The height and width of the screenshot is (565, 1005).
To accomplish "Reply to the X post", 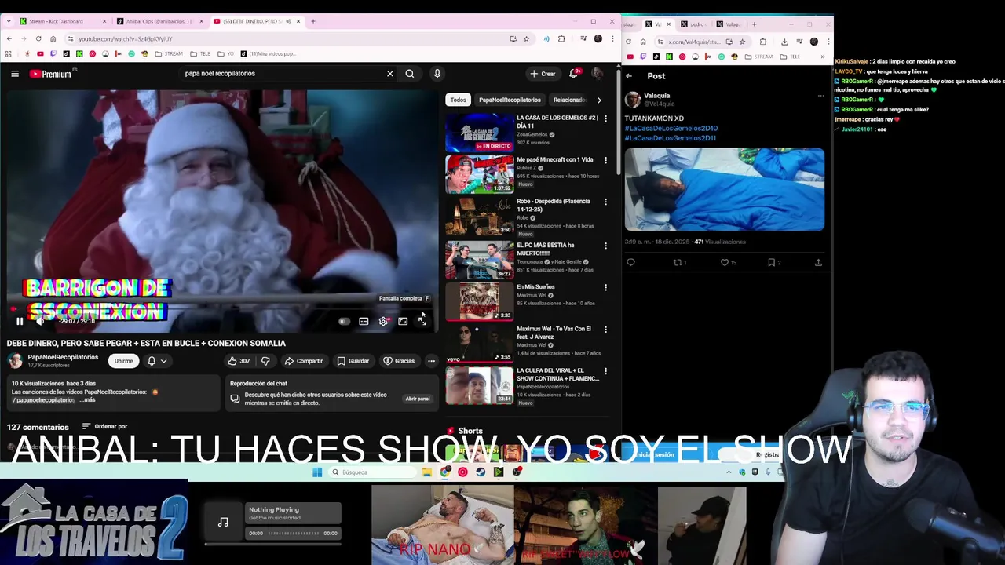I will coord(630,262).
